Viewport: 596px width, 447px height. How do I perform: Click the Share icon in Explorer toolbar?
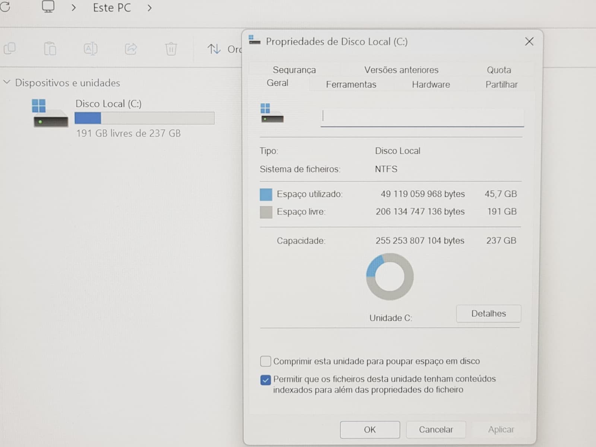pyautogui.click(x=131, y=49)
